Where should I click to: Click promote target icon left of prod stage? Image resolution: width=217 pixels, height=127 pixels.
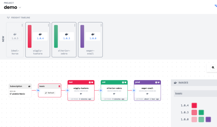click(x=134, y=90)
